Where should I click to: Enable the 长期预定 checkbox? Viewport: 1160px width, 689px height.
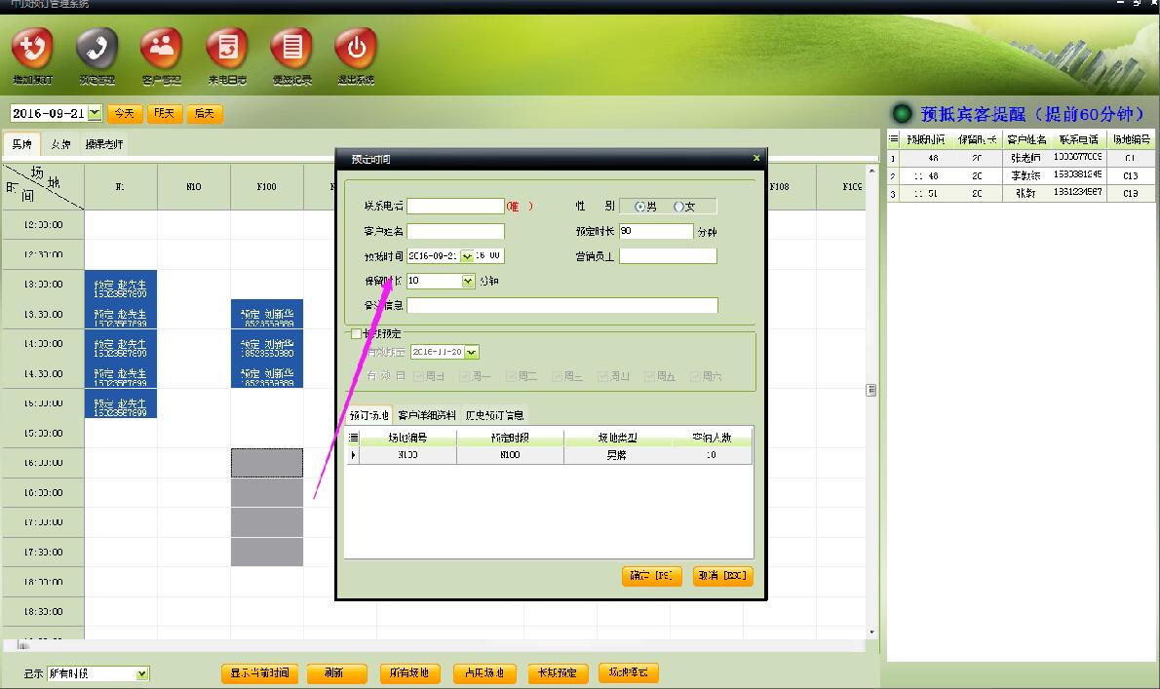356,333
